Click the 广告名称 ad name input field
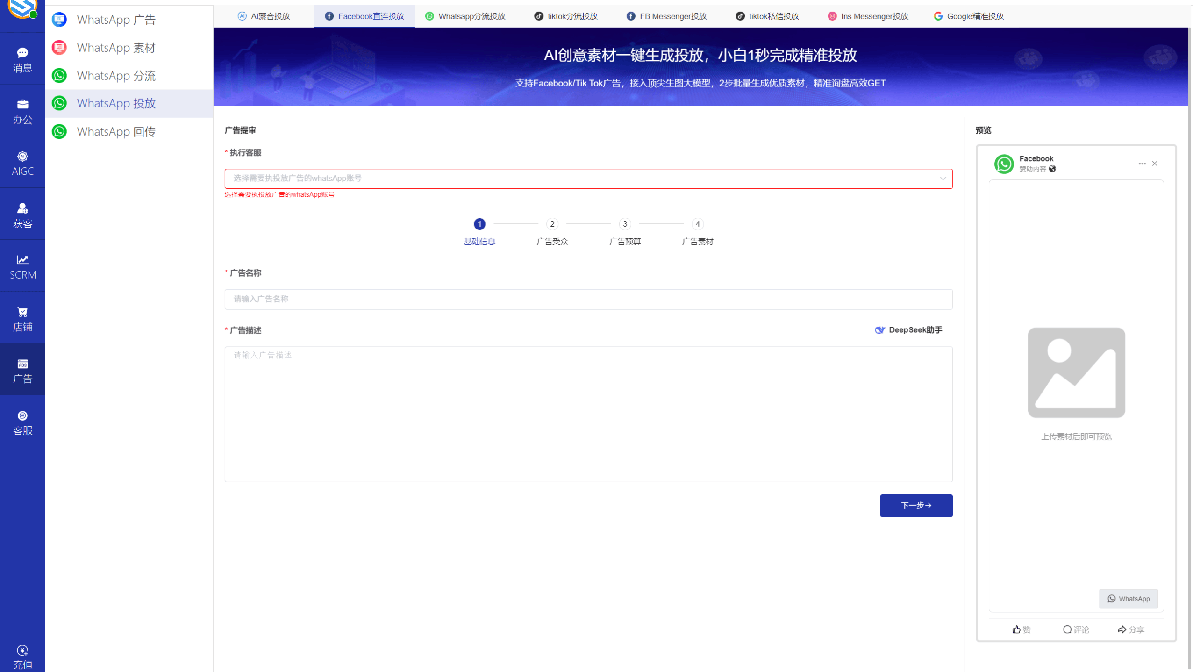This screenshot has height=672, width=1193. pos(588,299)
